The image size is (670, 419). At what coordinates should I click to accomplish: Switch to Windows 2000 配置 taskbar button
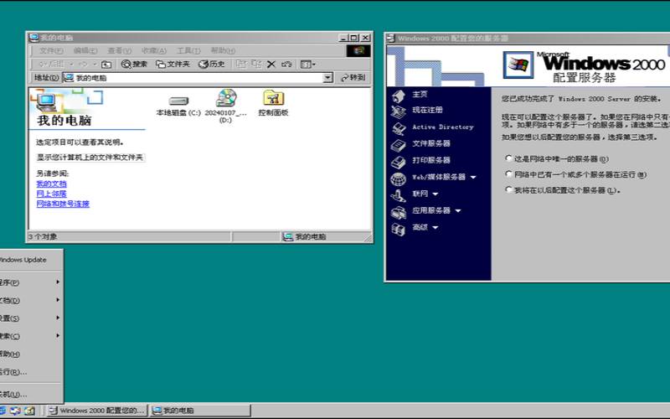97,411
